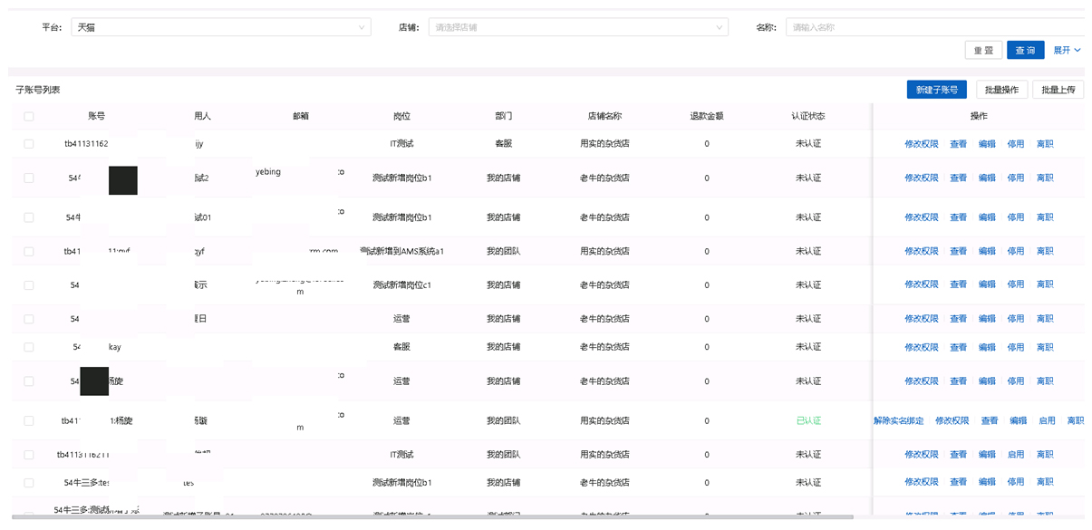Click the 批量上传 batch upload button

[x=1058, y=90]
